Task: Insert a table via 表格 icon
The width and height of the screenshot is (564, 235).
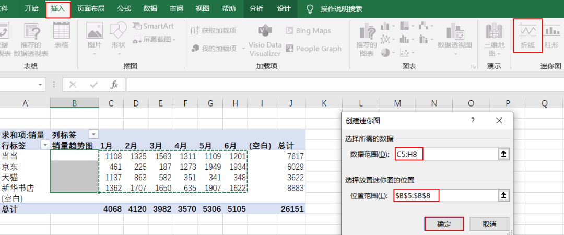Action: click(62, 31)
